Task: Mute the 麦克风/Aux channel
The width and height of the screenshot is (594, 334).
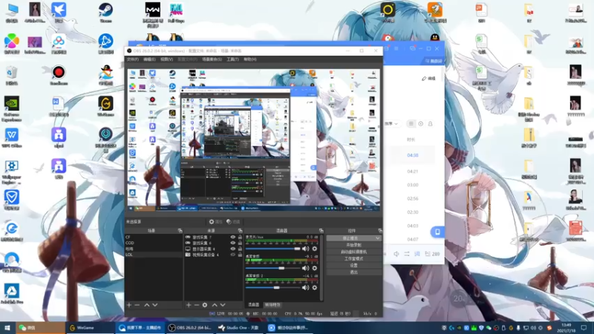Action: (x=305, y=249)
